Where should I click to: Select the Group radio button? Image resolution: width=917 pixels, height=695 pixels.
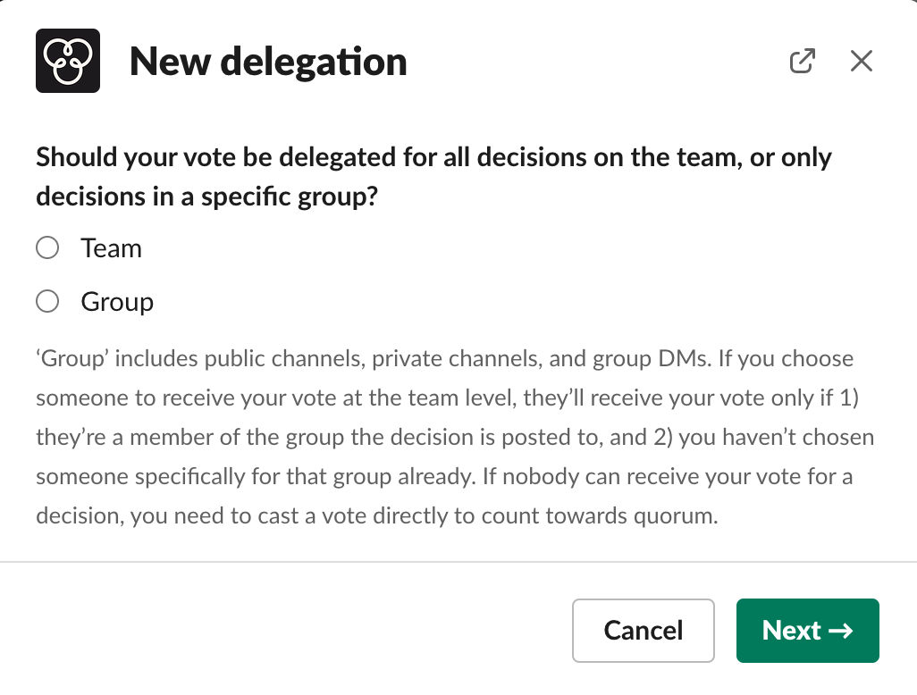click(47, 301)
